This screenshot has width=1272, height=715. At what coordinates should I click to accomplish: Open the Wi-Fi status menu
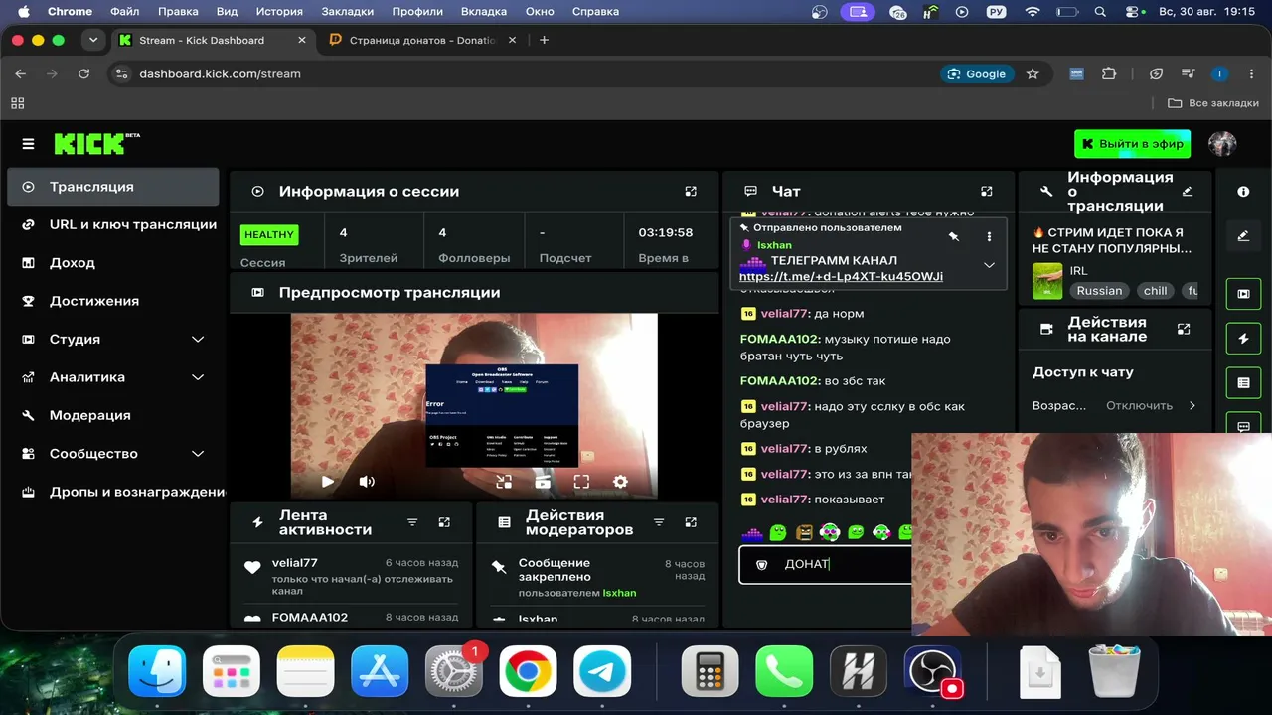(x=1033, y=12)
